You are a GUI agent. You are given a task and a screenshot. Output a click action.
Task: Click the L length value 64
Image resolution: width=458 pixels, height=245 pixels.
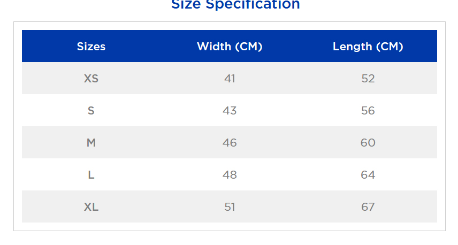368,175
